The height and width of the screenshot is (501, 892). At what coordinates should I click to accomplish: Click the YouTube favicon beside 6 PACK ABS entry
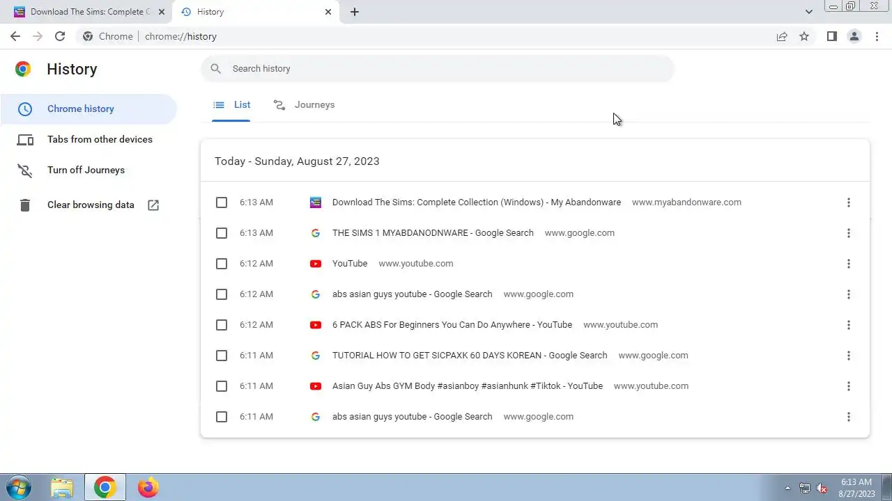316,325
